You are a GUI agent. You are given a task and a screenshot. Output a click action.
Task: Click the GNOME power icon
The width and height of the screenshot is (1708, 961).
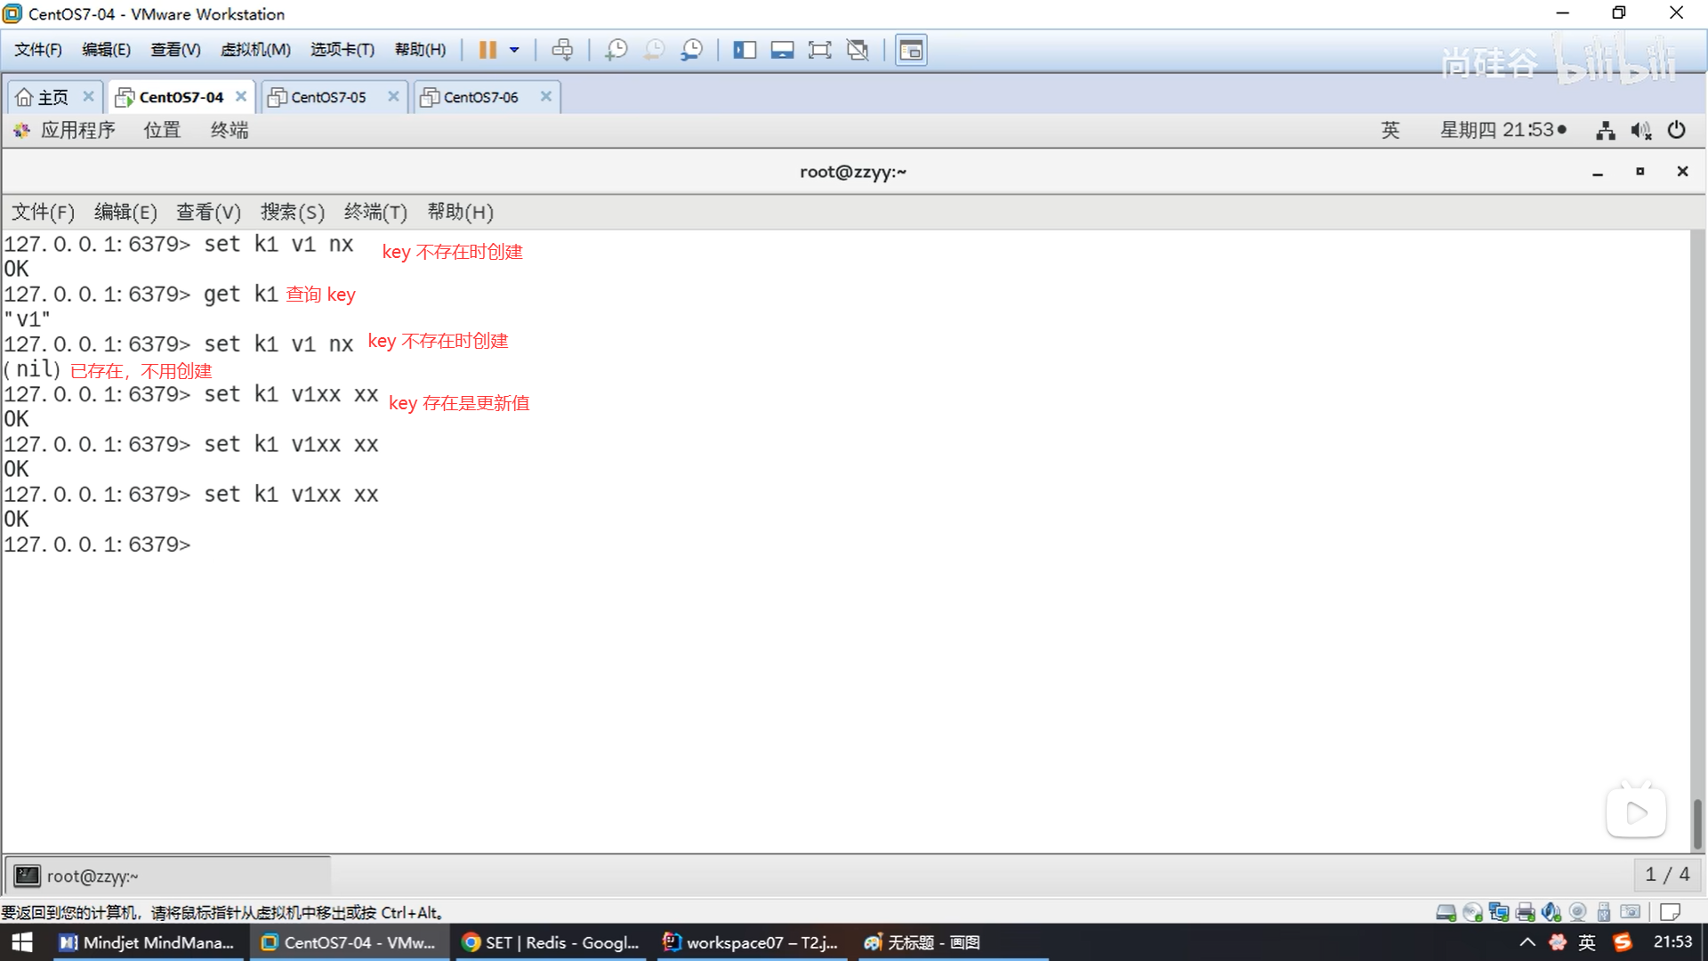(1676, 130)
